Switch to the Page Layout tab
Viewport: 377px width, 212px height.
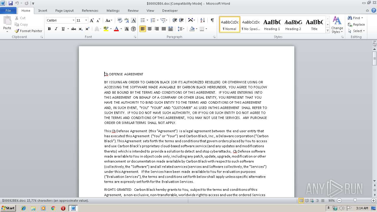pyautogui.click(x=65, y=11)
